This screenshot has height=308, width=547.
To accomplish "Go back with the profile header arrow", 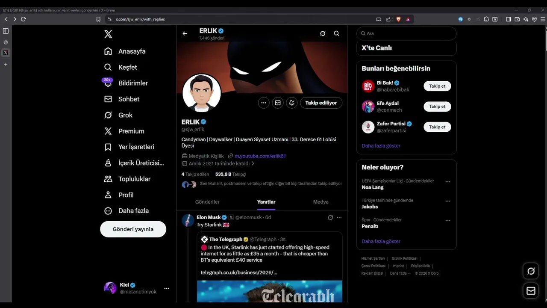I will 185,33.
